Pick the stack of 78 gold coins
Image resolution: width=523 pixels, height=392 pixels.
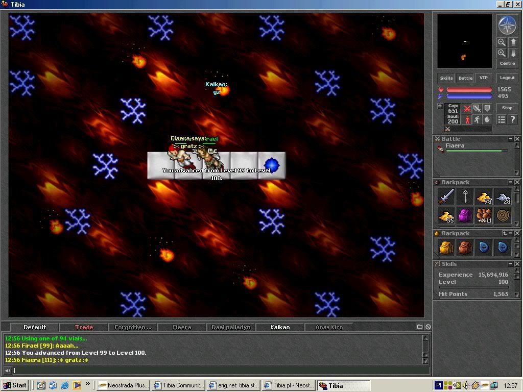[484, 197]
